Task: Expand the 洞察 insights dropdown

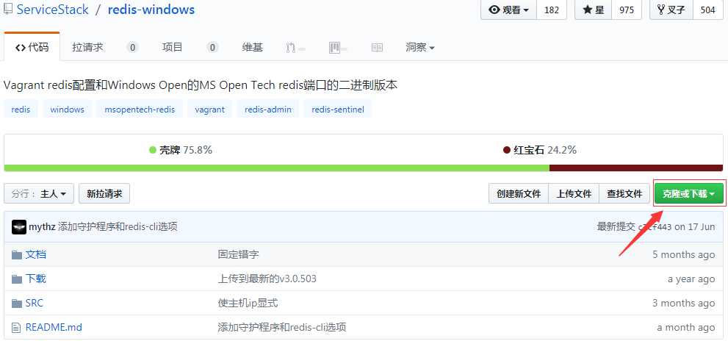Action: pos(419,47)
